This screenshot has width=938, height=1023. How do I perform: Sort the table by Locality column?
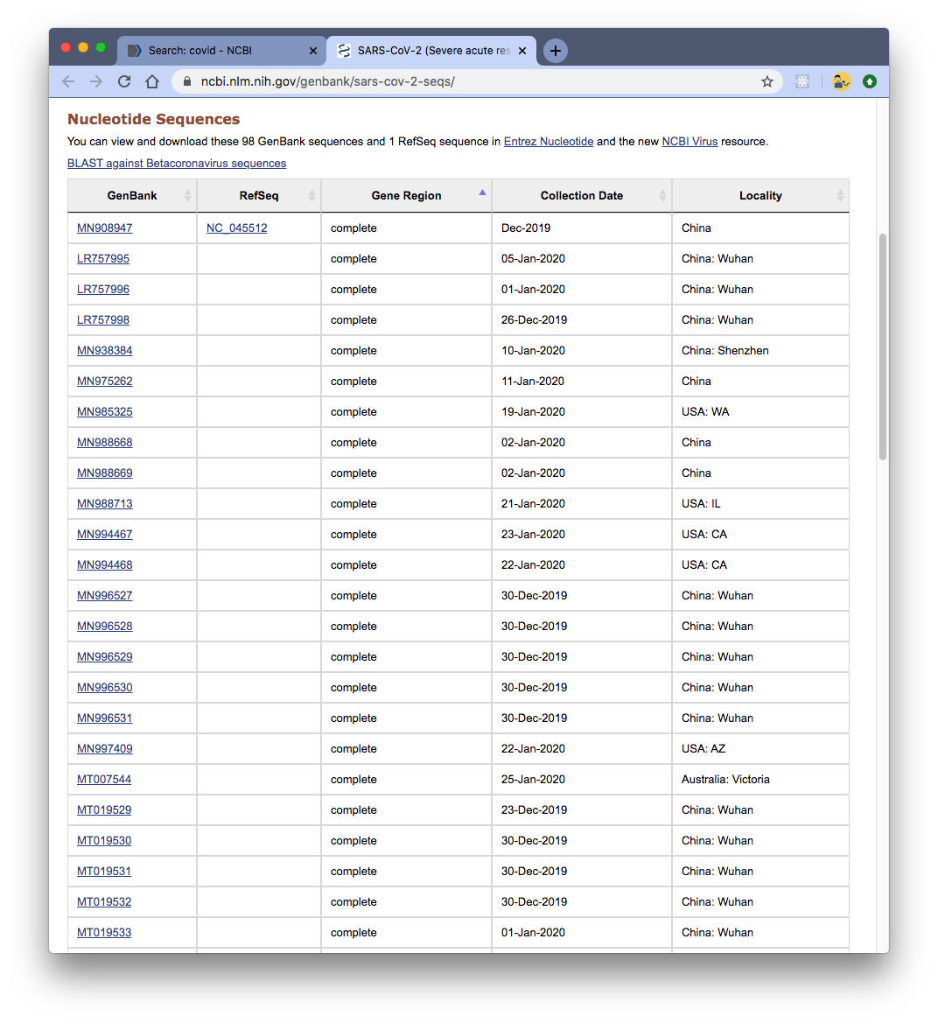[x=760, y=196]
